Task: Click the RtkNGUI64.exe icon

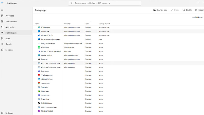Action: [39, 103]
